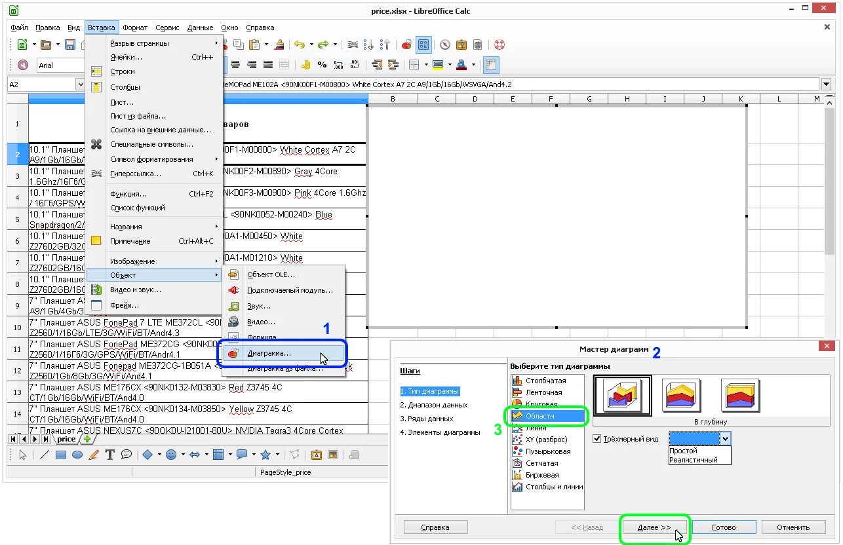Click the New spreadsheet icon
The image size is (843, 545).
23,45
